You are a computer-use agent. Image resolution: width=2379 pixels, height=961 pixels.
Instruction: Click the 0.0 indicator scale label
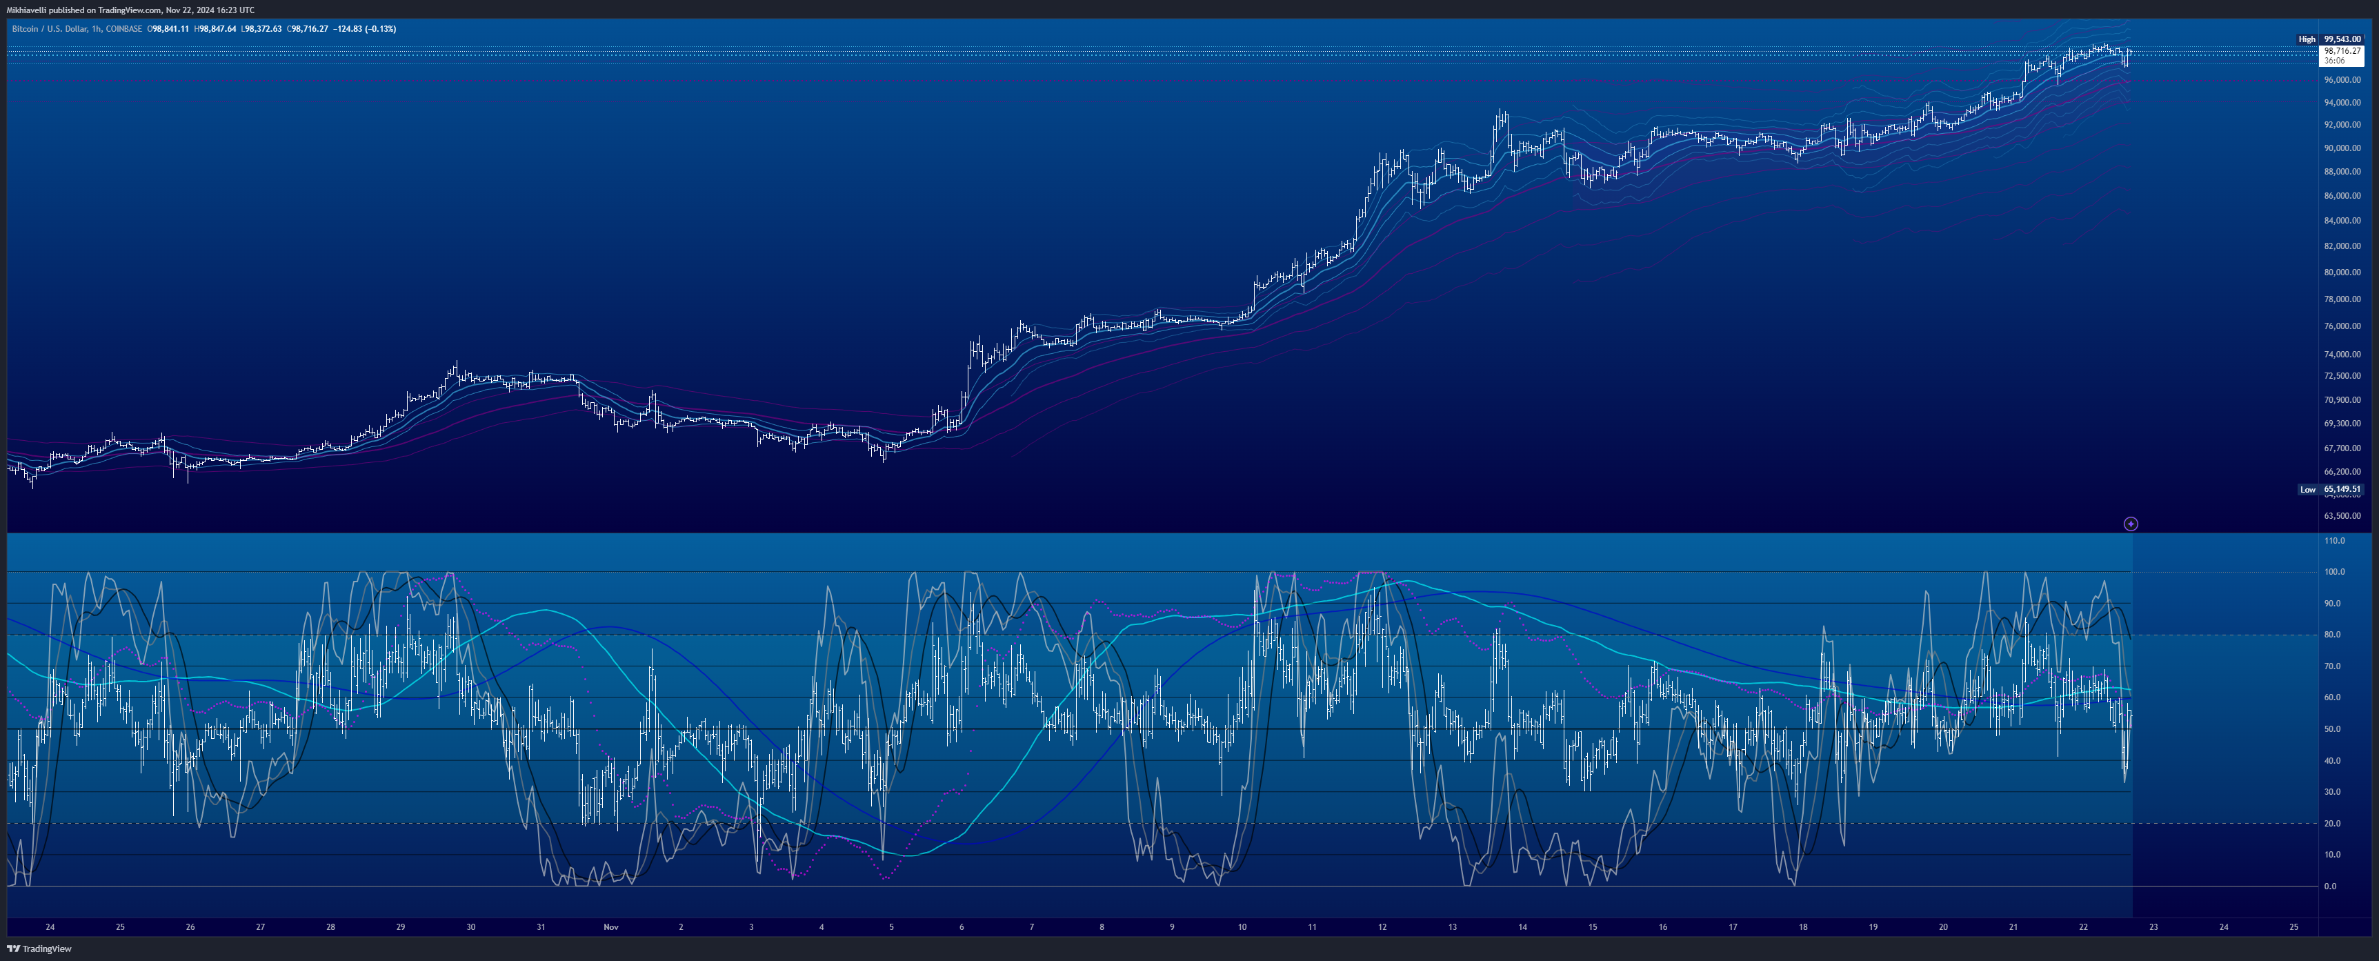[2331, 886]
